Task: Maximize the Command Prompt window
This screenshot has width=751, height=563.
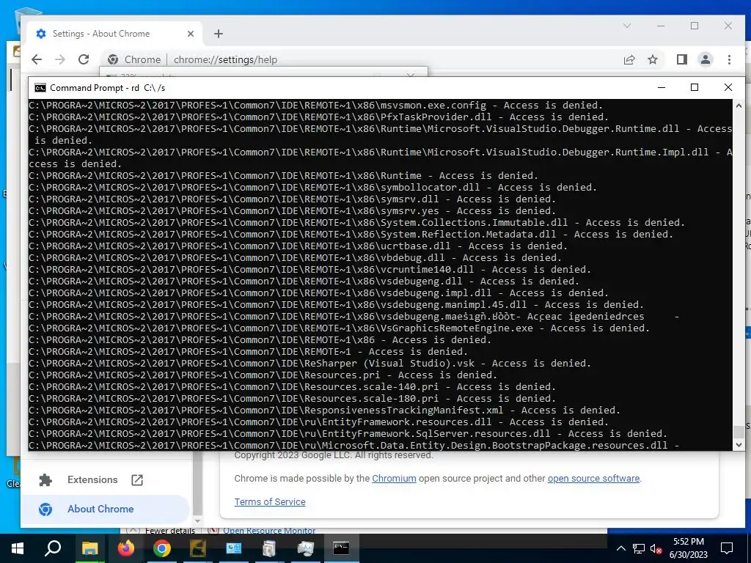Action: click(695, 87)
